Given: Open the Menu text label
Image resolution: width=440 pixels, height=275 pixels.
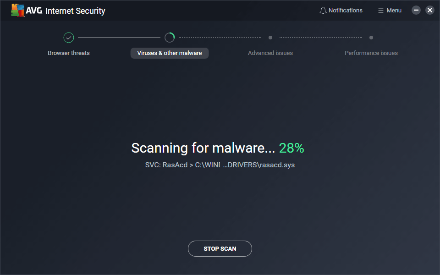Looking at the screenshot, I should 394,11.
